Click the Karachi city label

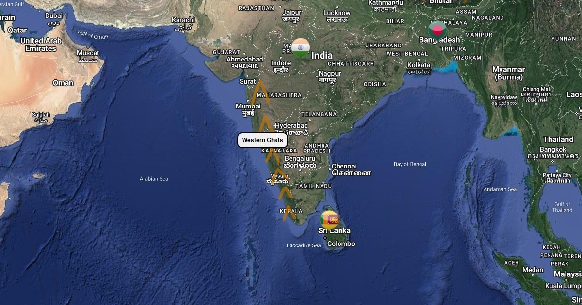(183, 20)
